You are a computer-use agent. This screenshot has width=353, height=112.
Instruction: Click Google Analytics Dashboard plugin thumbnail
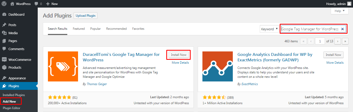[x=218, y=66]
